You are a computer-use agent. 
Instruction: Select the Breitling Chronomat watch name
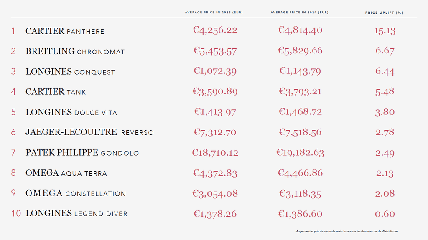tap(75, 52)
